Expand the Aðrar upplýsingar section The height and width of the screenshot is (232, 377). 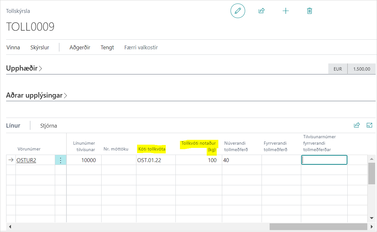(x=36, y=95)
